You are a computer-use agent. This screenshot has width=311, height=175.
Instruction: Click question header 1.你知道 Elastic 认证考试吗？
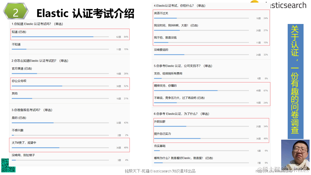point(37,24)
